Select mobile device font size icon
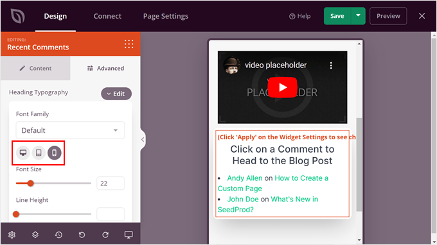 coord(55,153)
